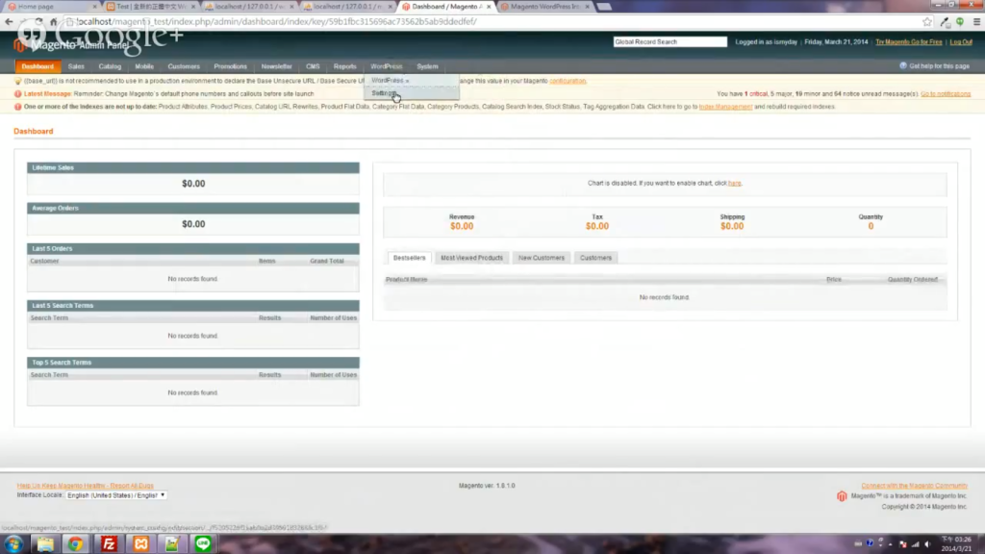Screen dimensions: 985x554
Task: Open XAMPP from the taskbar
Action: [140, 543]
